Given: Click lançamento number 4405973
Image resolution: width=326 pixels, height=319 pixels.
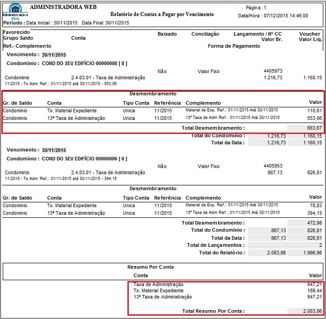Looking at the screenshot, I should [273, 71].
